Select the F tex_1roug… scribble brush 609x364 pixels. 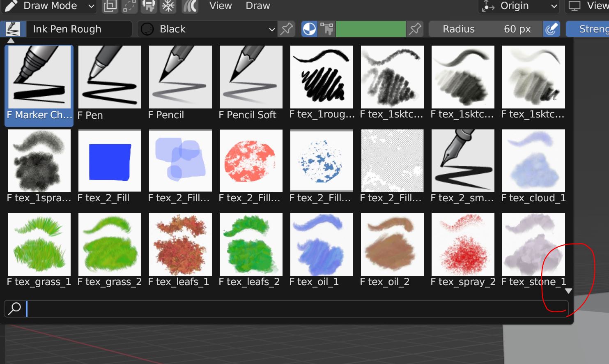(322, 83)
